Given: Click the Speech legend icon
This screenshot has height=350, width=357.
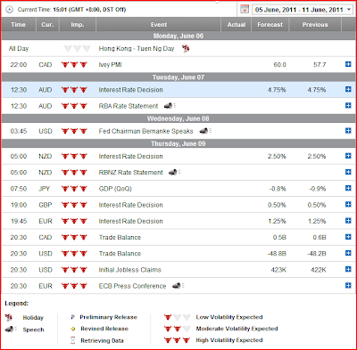Looking at the screenshot, I should click(x=12, y=330).
